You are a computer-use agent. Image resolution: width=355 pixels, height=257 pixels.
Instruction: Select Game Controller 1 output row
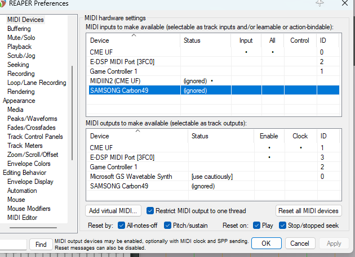(x=214, y=167)
